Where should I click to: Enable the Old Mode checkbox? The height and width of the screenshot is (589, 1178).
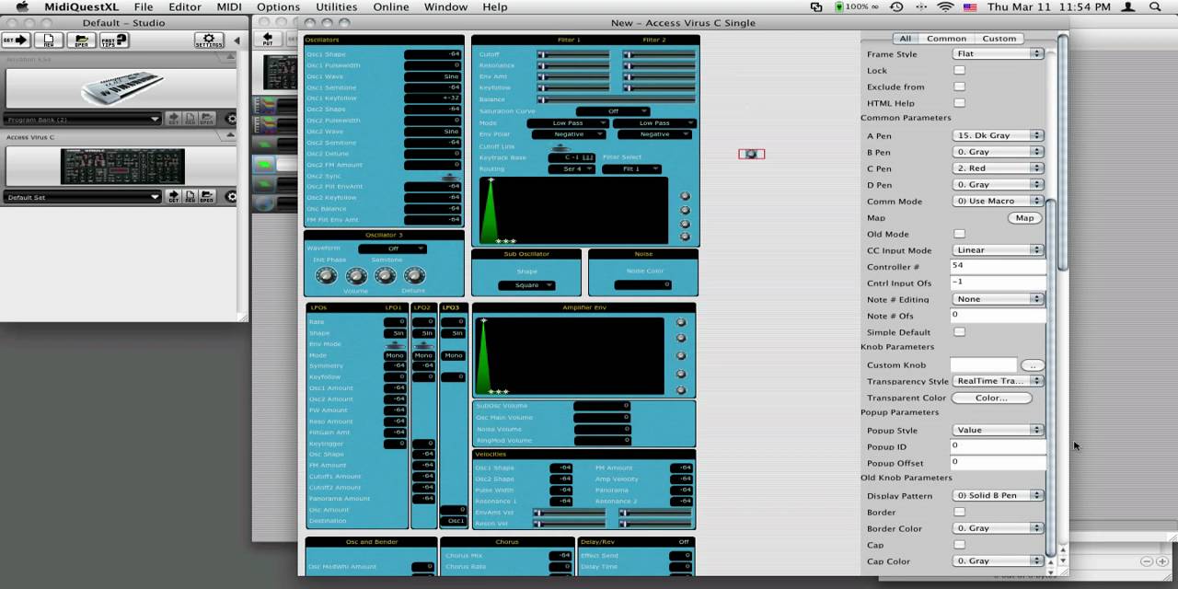pyautogui.click(x=959, y=234)
